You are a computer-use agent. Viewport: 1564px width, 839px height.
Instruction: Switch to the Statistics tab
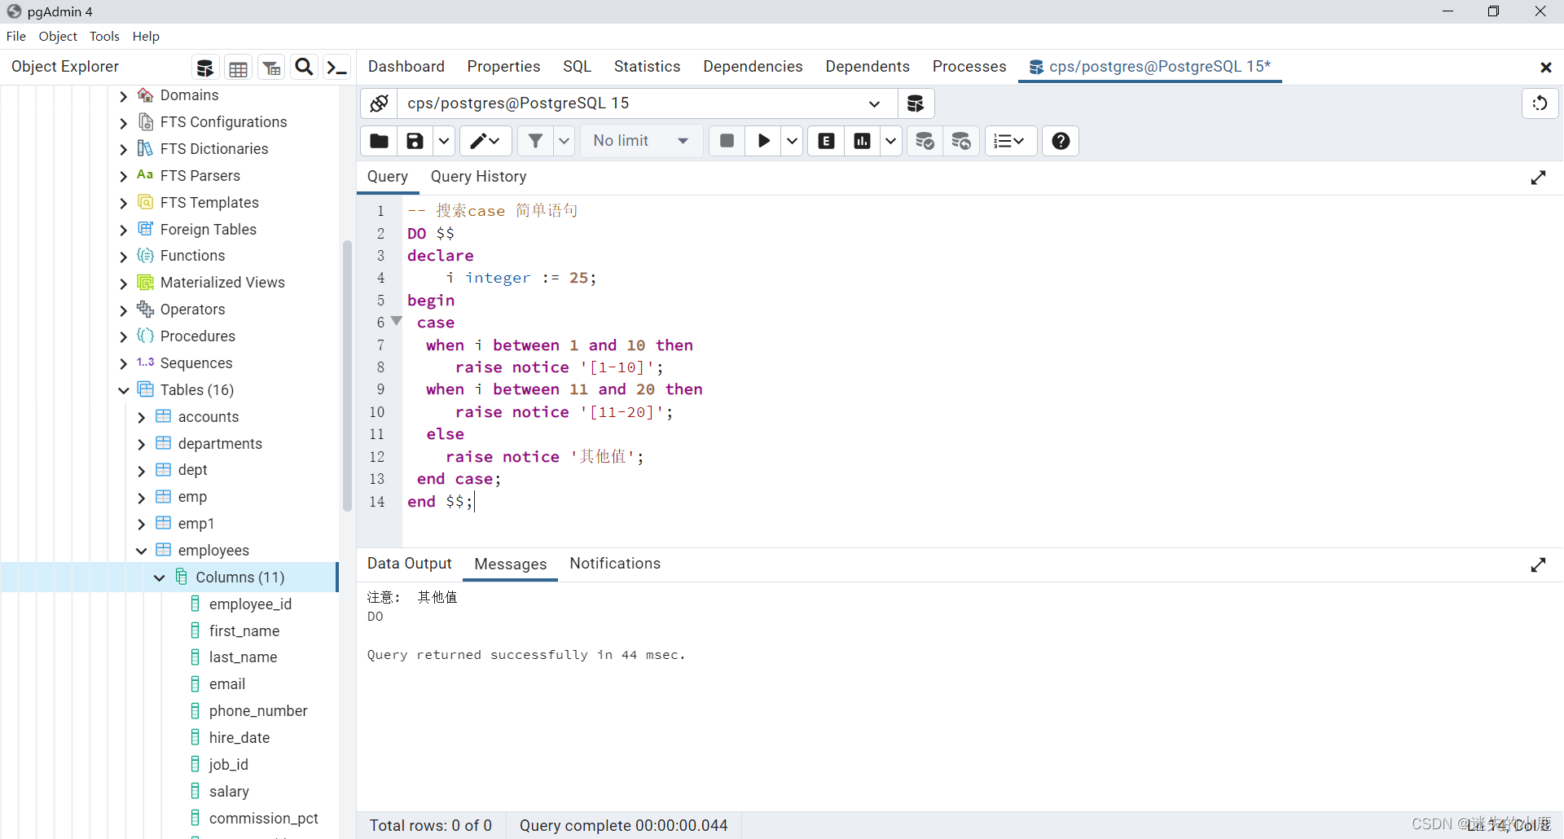point(647,67)
